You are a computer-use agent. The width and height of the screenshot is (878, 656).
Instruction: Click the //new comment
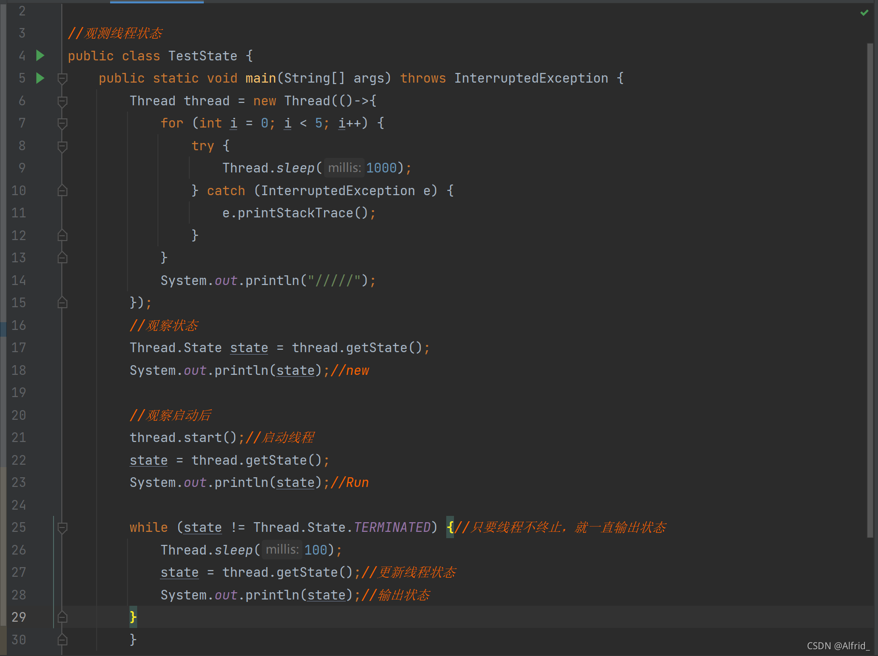[x=350, y=371]
